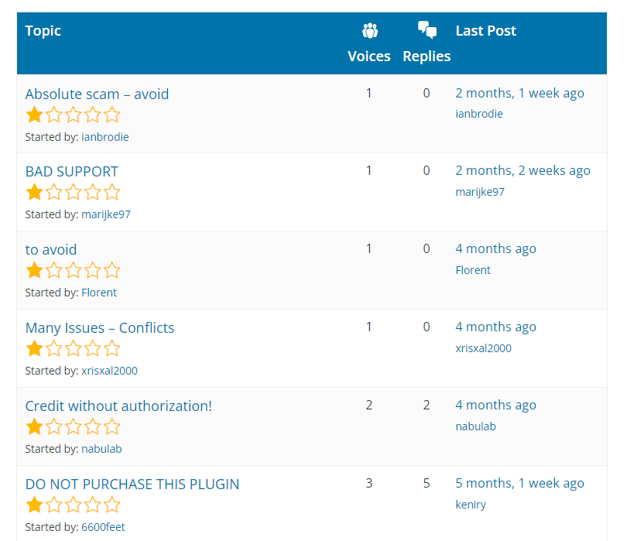
Task: Click star rating under Credit without authorization
Action: click(73, 426)
